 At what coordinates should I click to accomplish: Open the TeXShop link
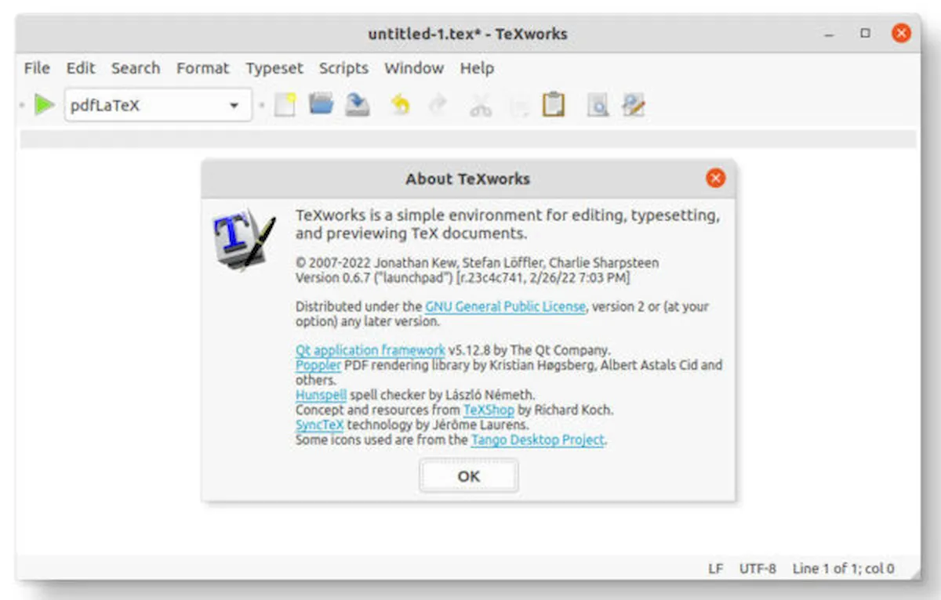pos(489,410)
